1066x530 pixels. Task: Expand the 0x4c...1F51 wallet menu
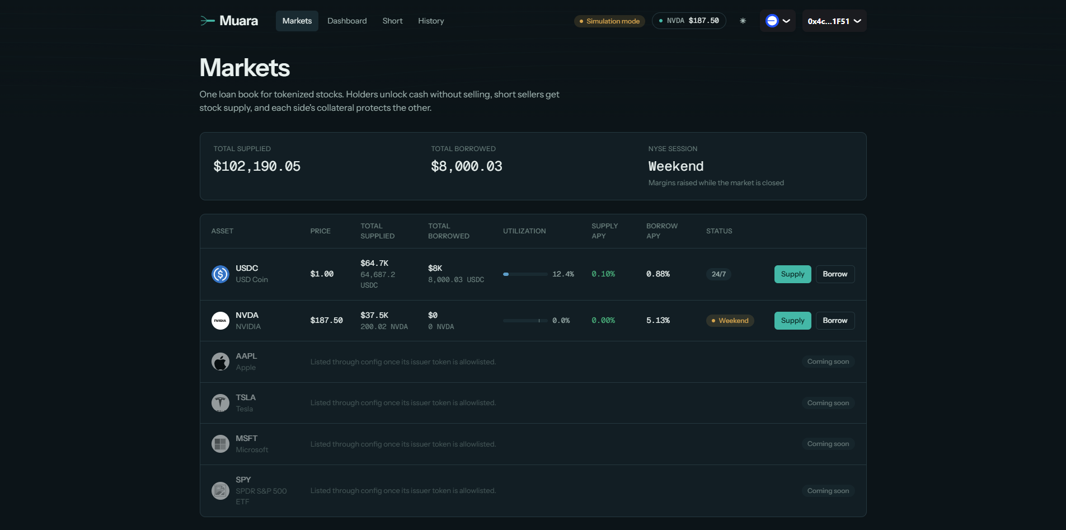pyautogui.click(x=834, y=21)
